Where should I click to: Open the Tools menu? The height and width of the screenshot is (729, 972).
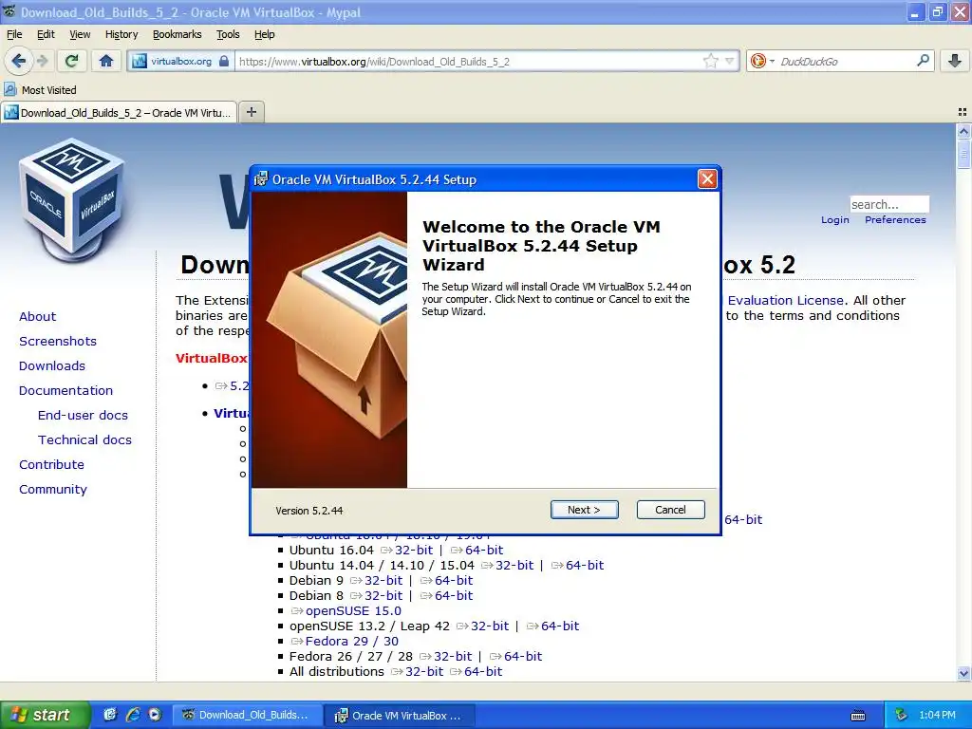click(x=228, y=34)
